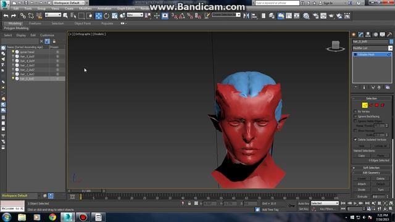This screenshot has height=222, width=395.
Task: Open Scene Explorer Display menu
Action: 21,35
